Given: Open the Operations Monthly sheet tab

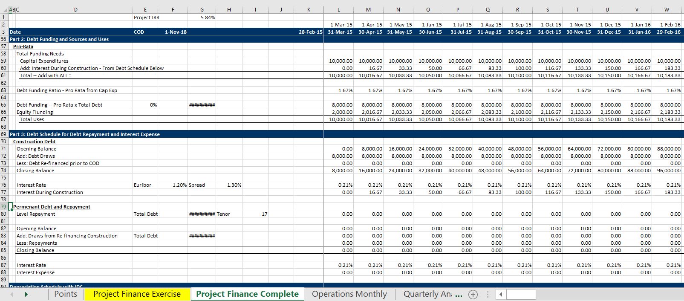Looking at the screenshot, I should pos(349,294).
